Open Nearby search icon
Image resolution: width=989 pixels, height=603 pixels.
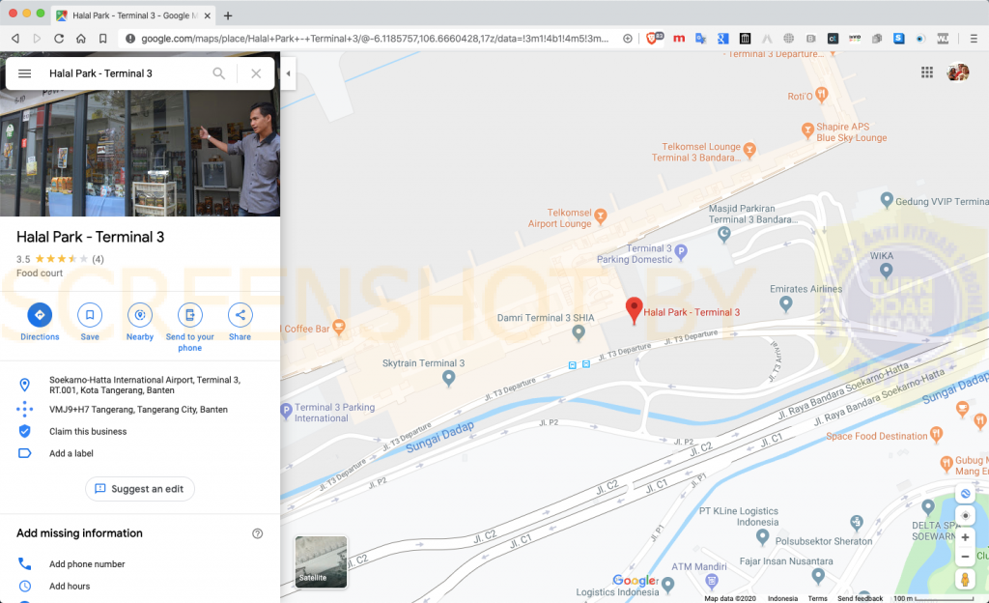140,315
